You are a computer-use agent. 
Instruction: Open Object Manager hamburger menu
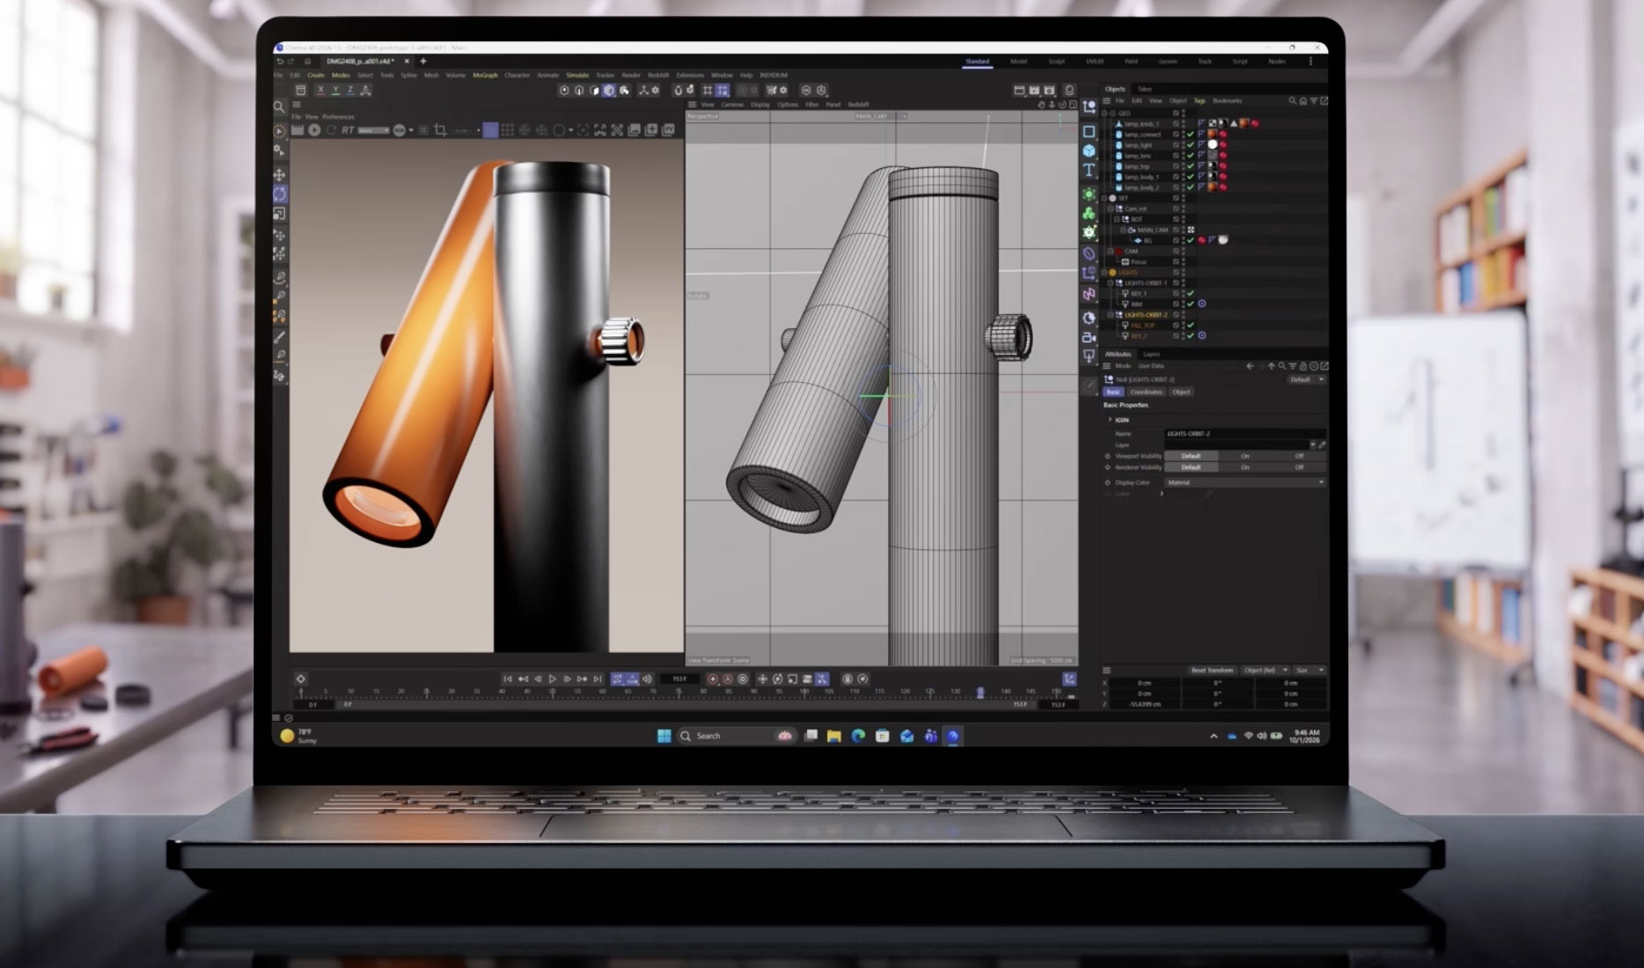point(1106,101)
